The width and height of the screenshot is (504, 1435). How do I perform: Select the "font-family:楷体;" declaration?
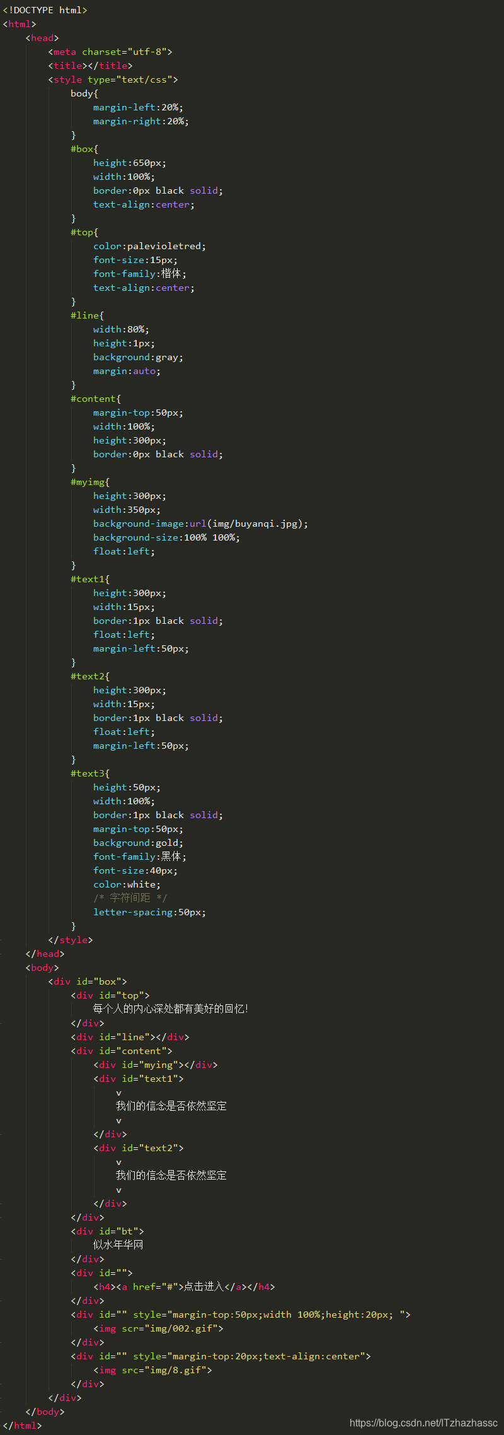pyautogui.click(x=140, y=274)
